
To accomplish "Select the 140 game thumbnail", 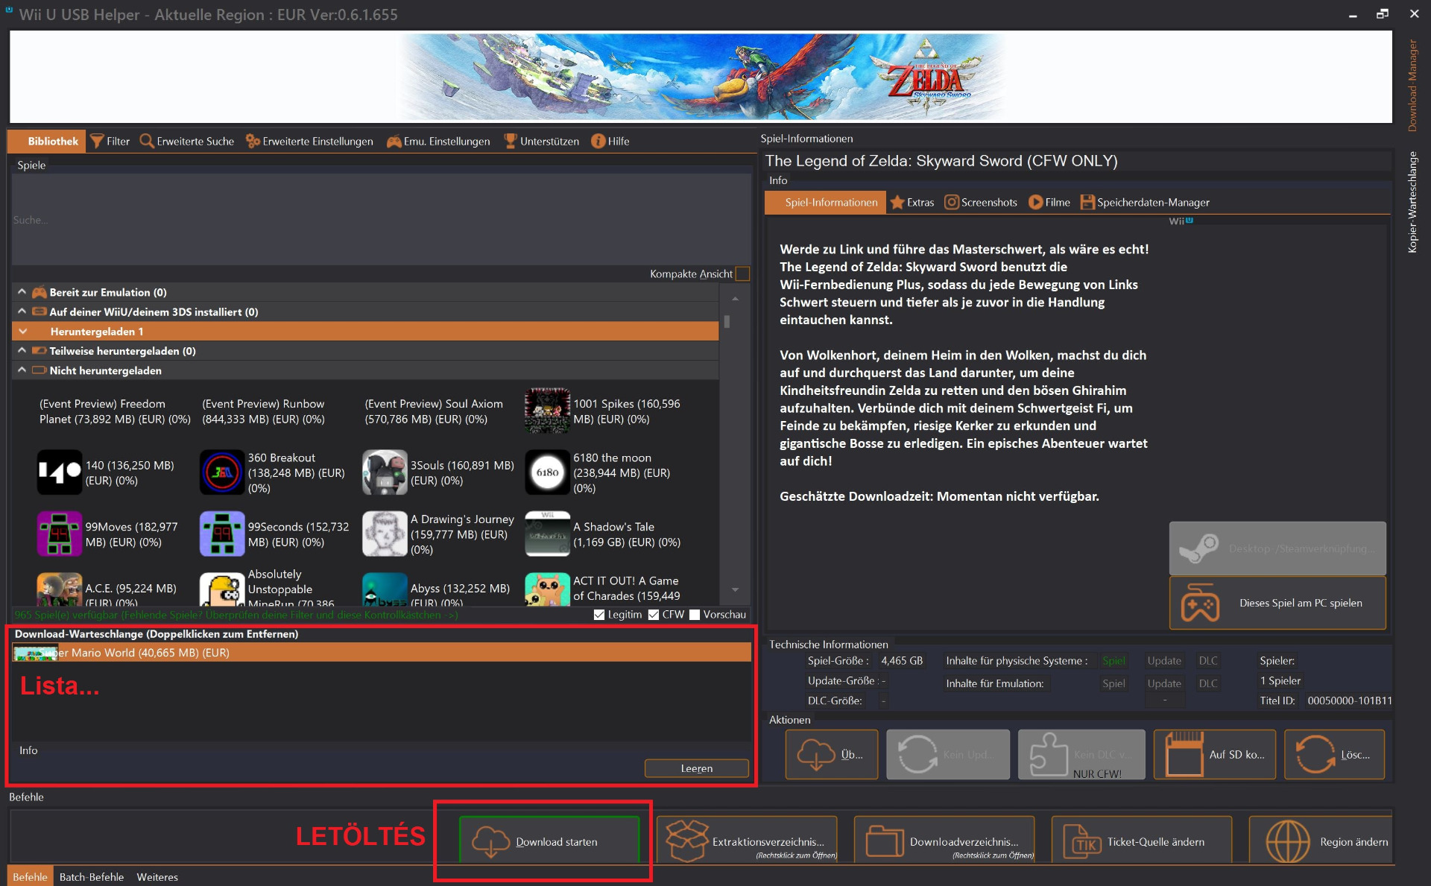I will click(60, 472).
